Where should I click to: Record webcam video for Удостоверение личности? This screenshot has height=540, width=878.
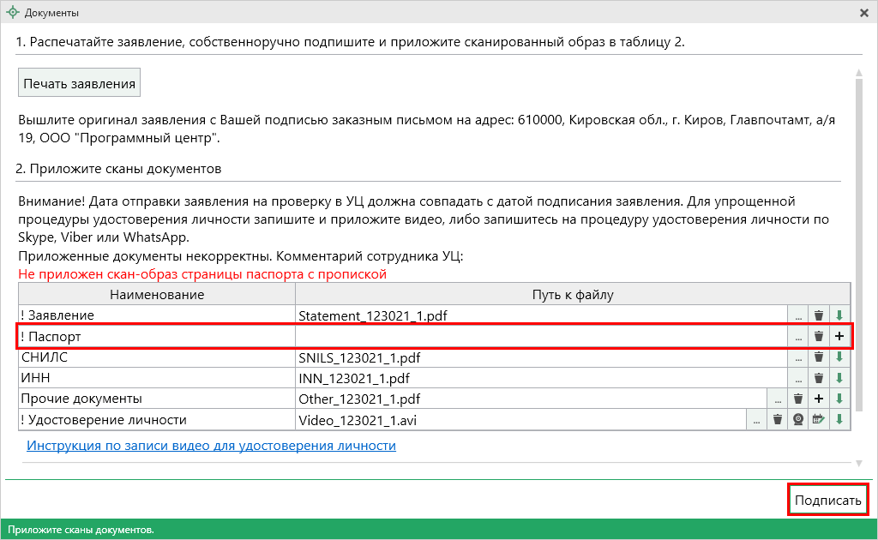click(x=798, y=420)
